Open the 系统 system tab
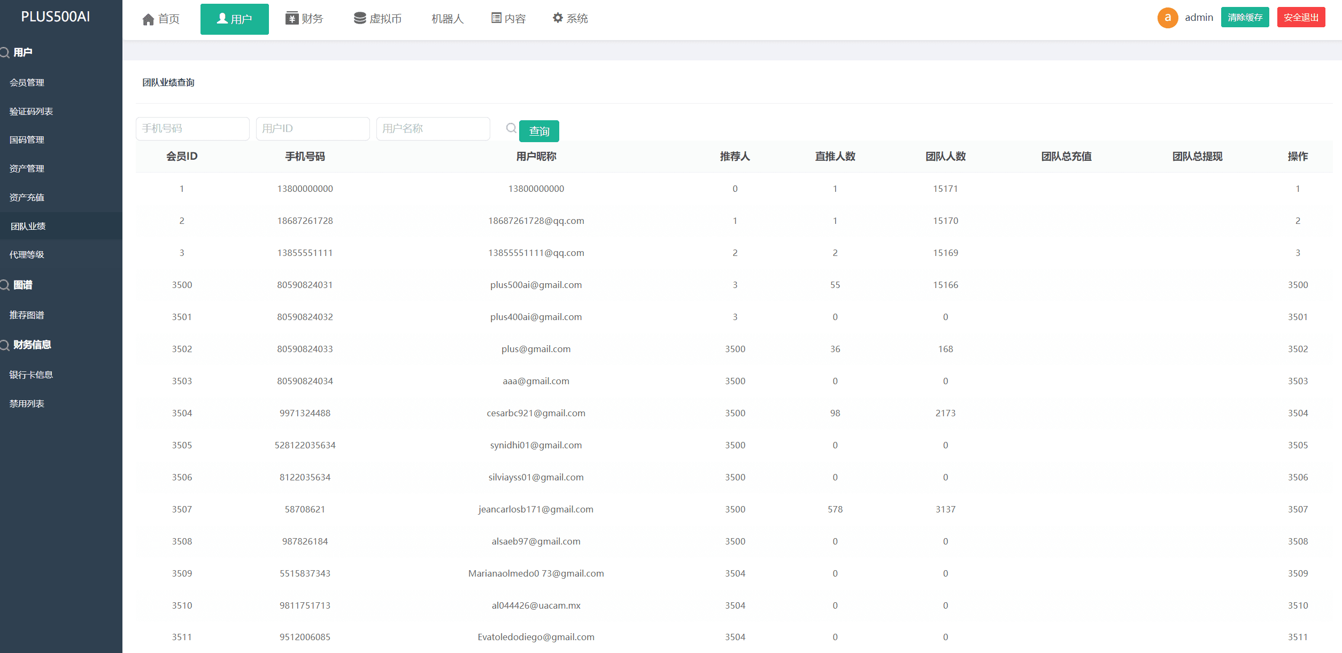The image size is (1342, 653). tap(570, 19)
